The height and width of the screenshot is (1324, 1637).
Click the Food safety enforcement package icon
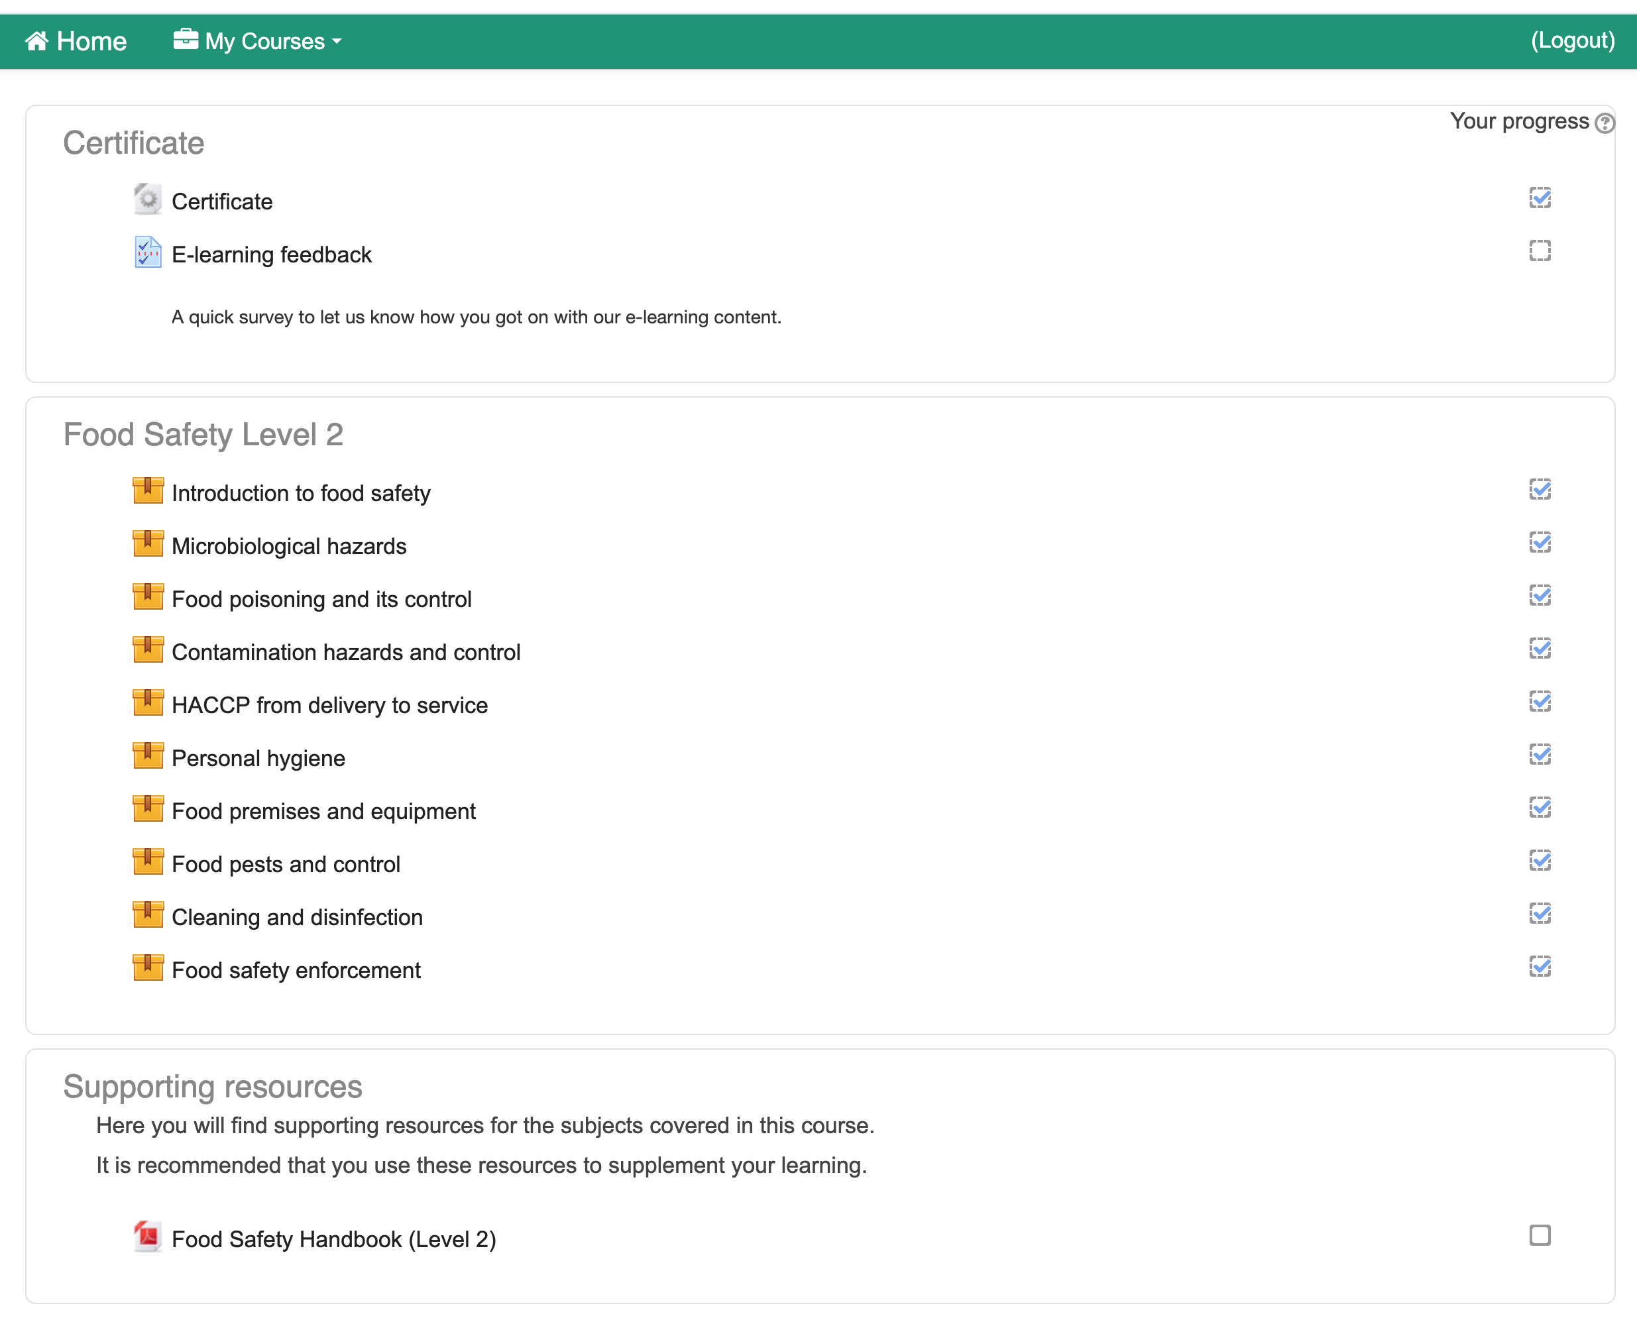[x=147, y=968]
